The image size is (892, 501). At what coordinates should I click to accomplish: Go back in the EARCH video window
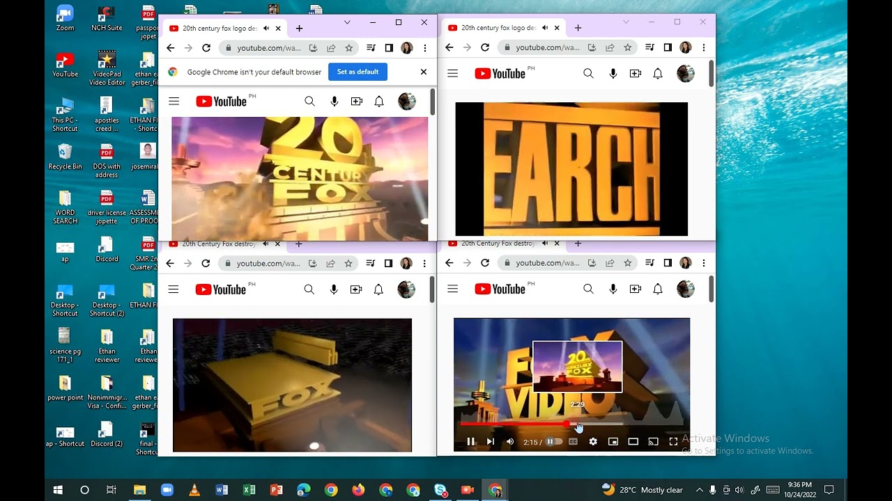click(449, 47)
